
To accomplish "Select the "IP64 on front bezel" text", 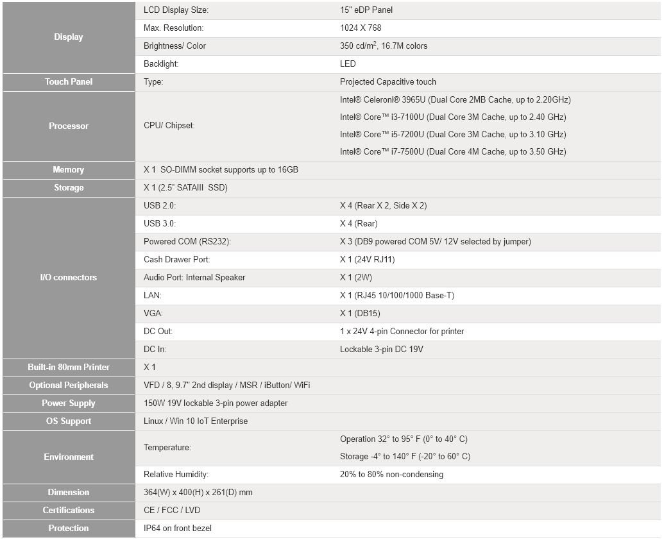I will (178, 529).
